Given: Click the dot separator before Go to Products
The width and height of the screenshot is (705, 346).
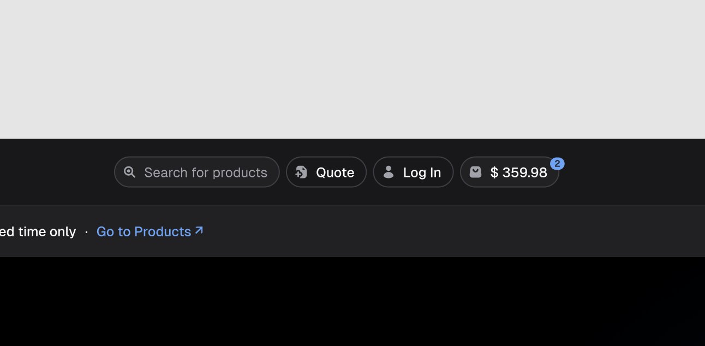Looking at the screenshot, I should (x=87, y=232).
